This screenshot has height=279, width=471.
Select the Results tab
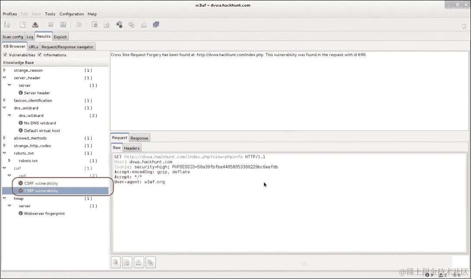[x=44, y=36]
